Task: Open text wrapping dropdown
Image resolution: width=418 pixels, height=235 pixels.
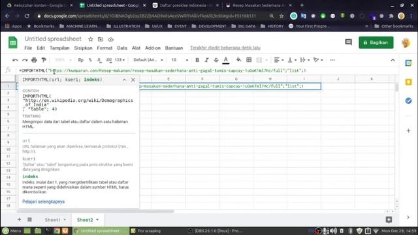Action: pyautogui.click(x=305, y=60)
